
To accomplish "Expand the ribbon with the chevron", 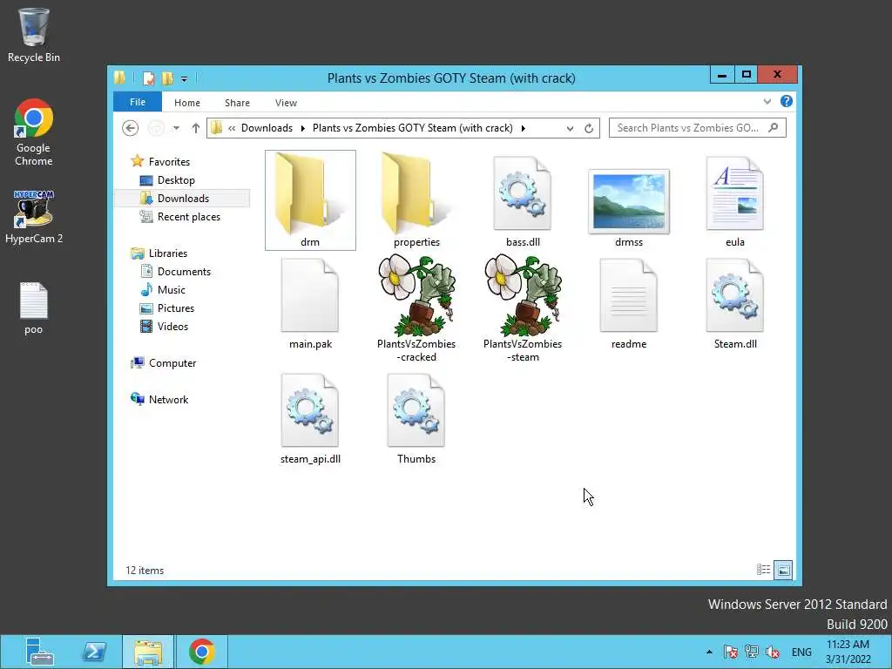I will 767,102.
